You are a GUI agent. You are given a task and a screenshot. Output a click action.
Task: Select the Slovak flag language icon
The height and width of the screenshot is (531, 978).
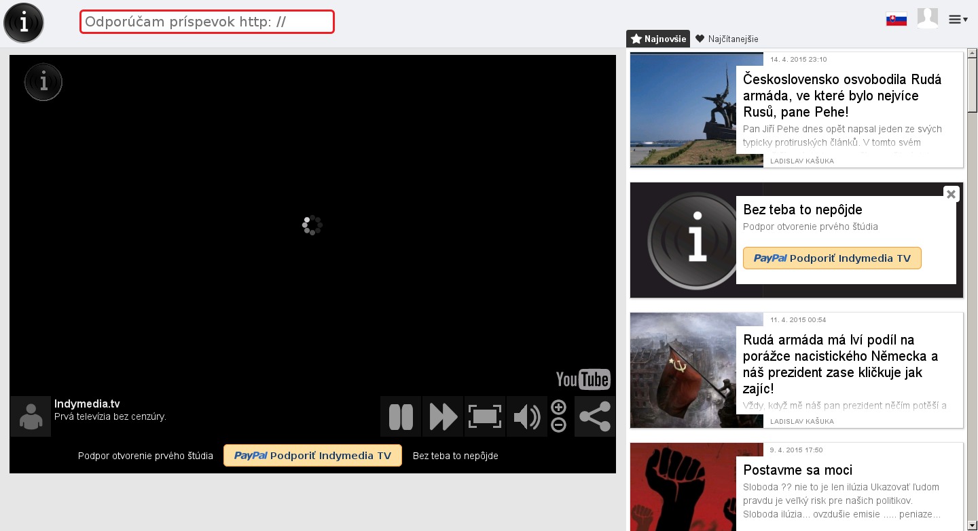(x=896, y=20)
